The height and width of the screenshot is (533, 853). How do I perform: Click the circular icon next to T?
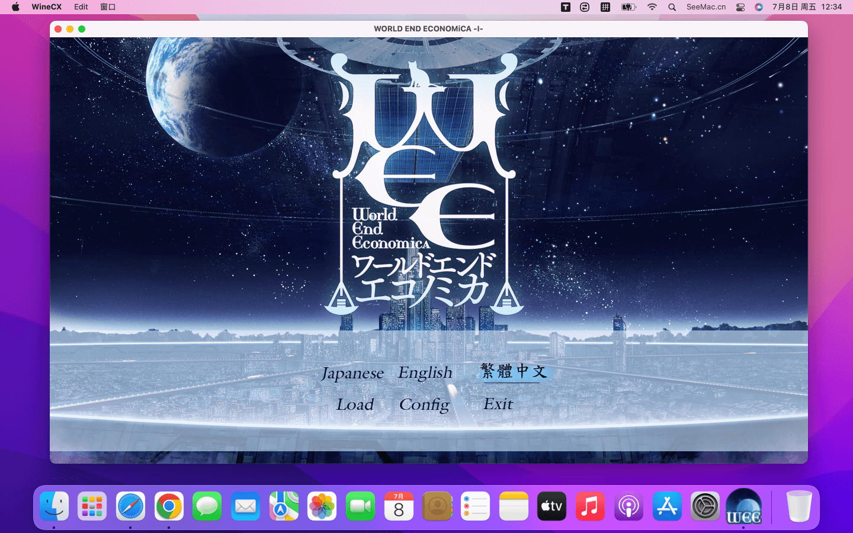(x=585, y=7)
